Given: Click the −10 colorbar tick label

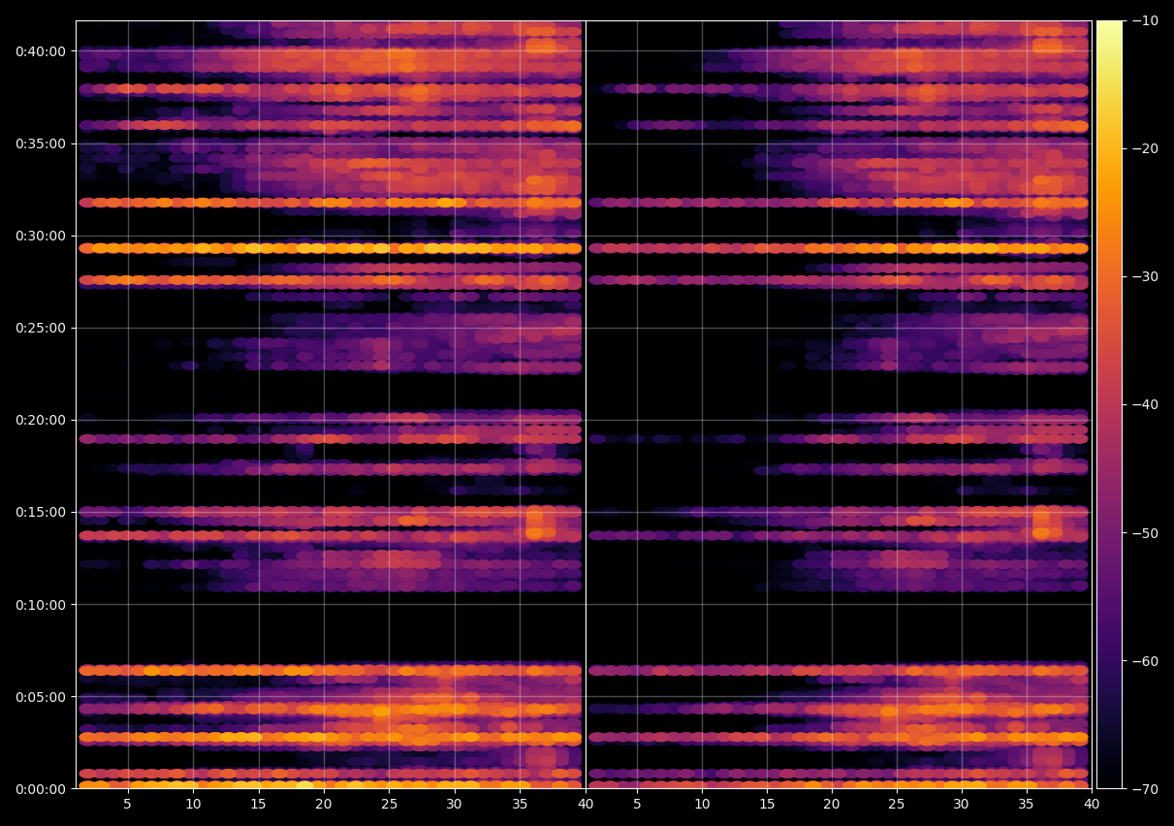Looking at the screenshot, I should point(1144,20).
